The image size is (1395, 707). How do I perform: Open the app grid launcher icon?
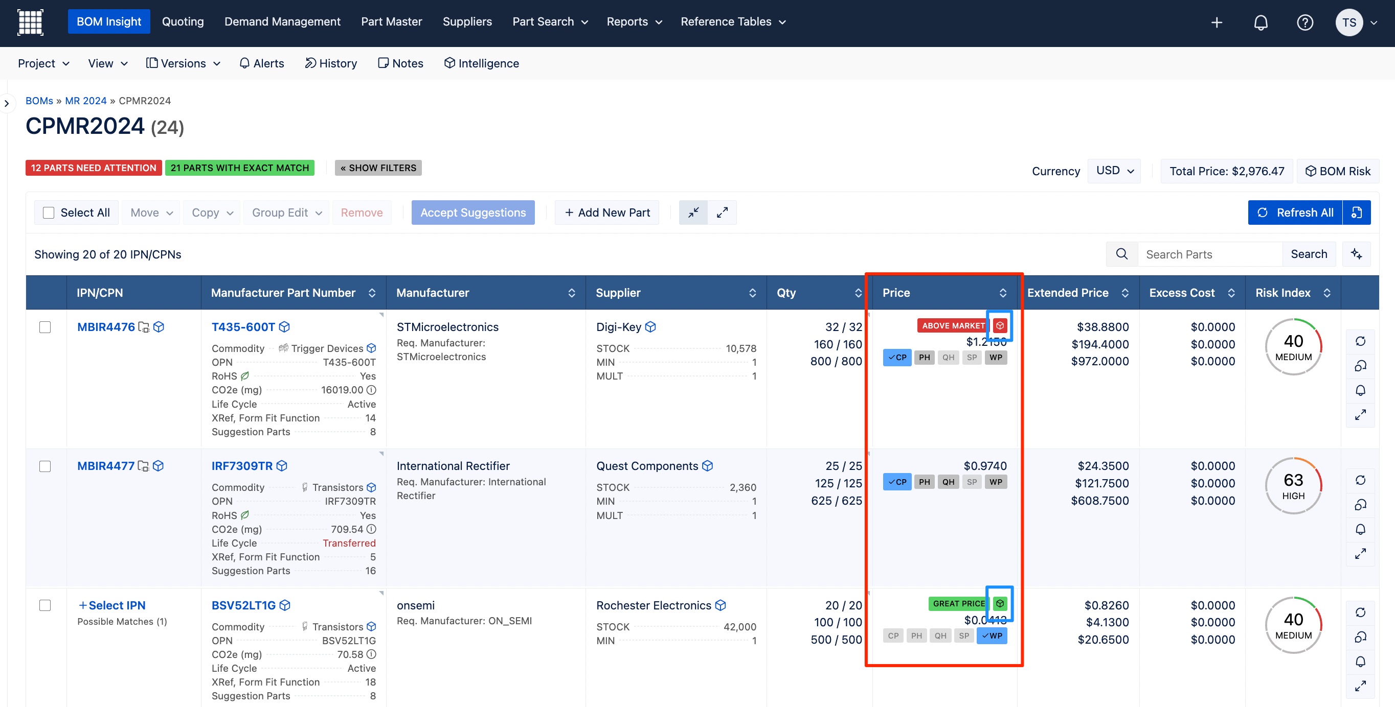[x=30, y=22]
